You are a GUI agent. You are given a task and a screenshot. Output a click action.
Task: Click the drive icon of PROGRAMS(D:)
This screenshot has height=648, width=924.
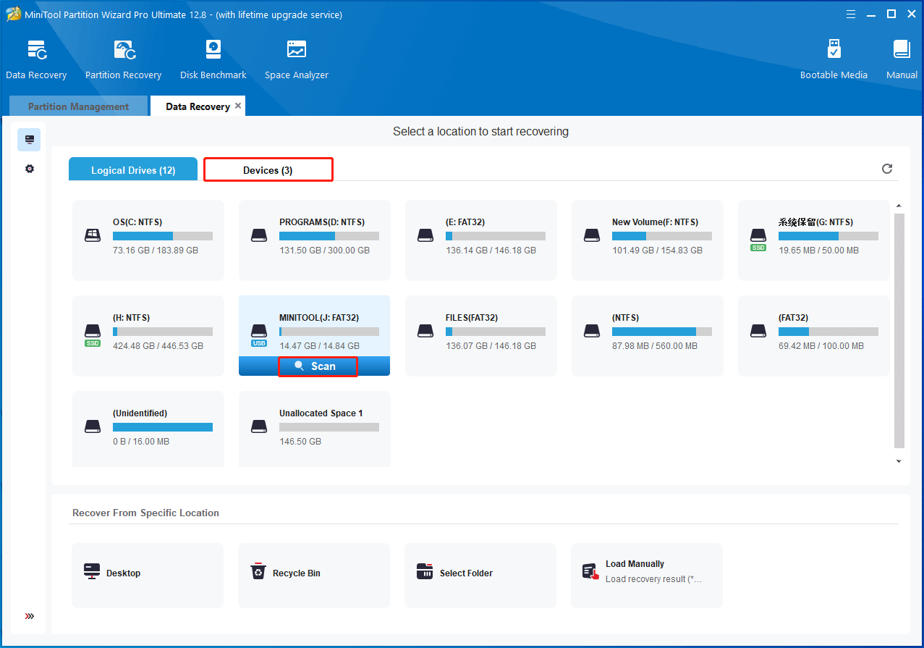pos(259,235)
